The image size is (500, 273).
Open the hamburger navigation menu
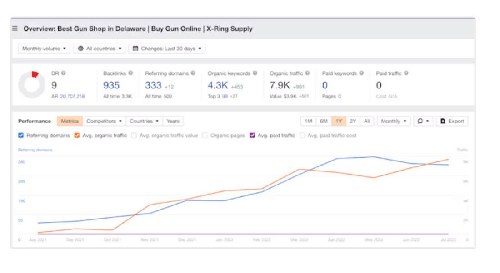pos(15,29)
